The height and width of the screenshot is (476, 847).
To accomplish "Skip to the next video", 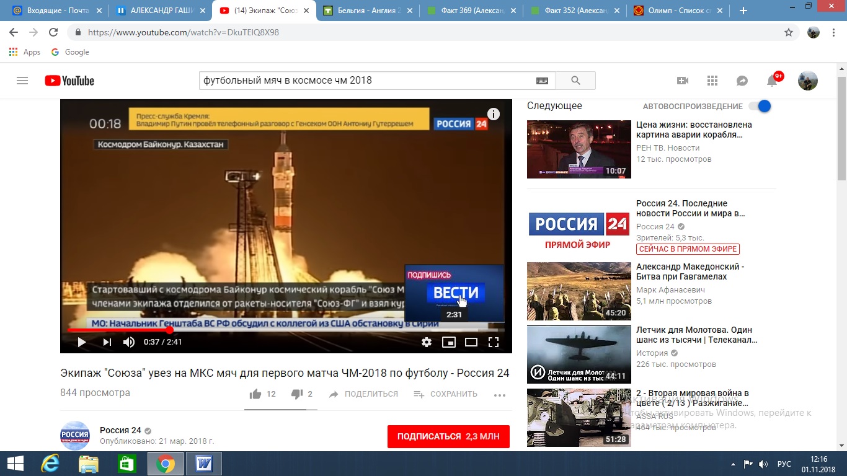I will tap(107, 342).
